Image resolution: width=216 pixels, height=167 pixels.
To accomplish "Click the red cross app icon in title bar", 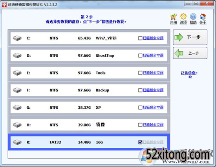I will (x=4, y=5).
